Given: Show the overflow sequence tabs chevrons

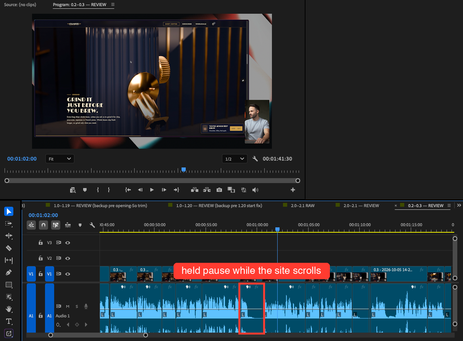Looking at the screenshot, I should [x=459, y=206].
